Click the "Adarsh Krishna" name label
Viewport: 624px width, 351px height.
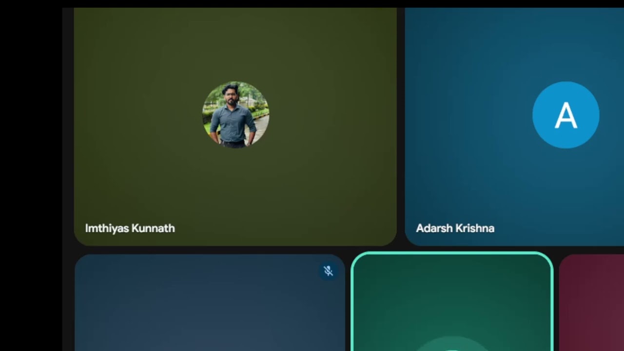455,228
